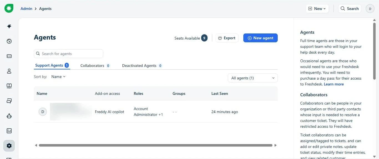Open the Tickets icon in sidebar
379x159 pixels.
tap(9, 56)
